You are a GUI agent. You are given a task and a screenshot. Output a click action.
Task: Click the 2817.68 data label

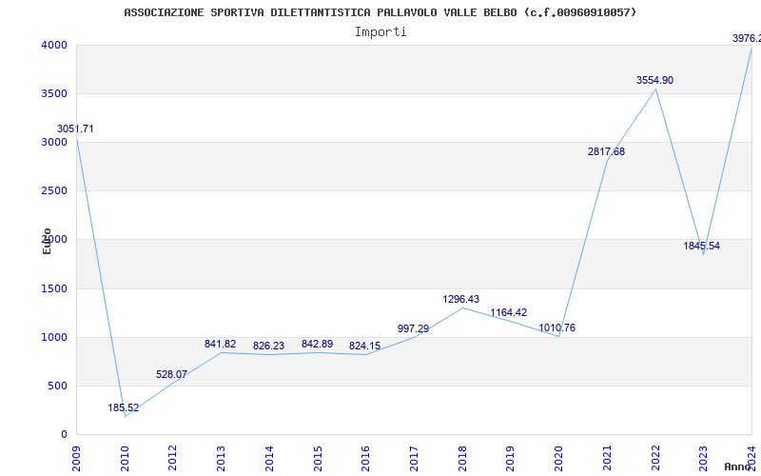tap(606, 151)
